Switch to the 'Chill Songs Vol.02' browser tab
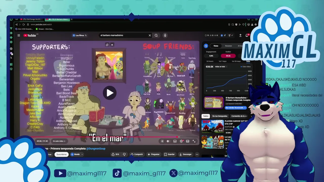The image size is (324, 182). point(32,19)
